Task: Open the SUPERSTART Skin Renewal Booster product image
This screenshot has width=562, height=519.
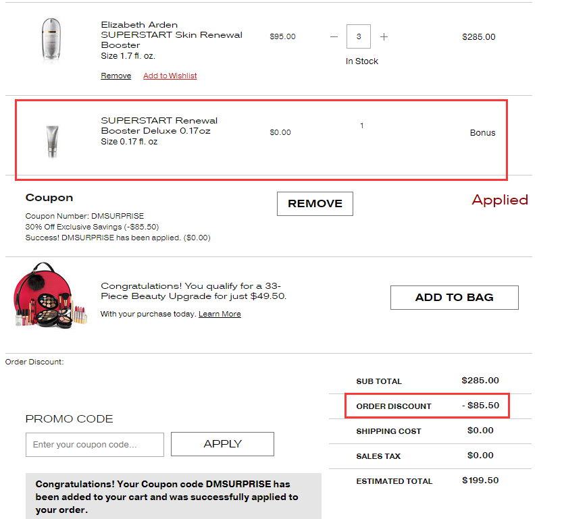Action: click(51, 40)
